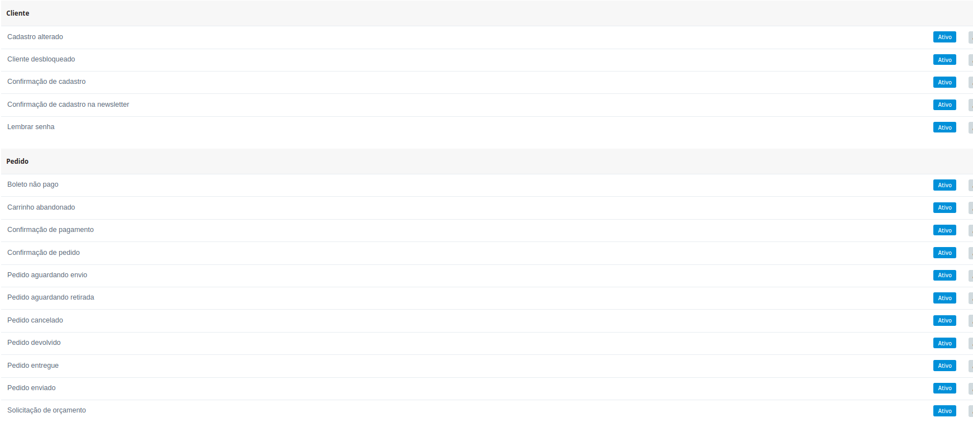Click Ativo badge on Pedido cancelado row
This screenshot has height=422, width=973.
point(944,320)
